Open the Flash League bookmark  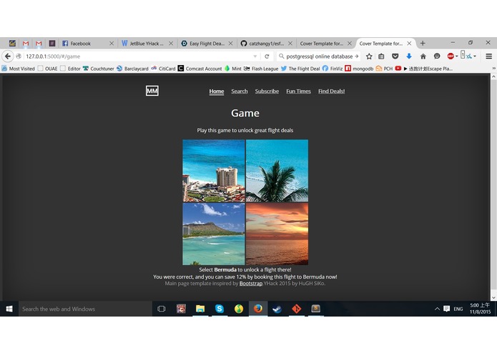pos(261,69)
